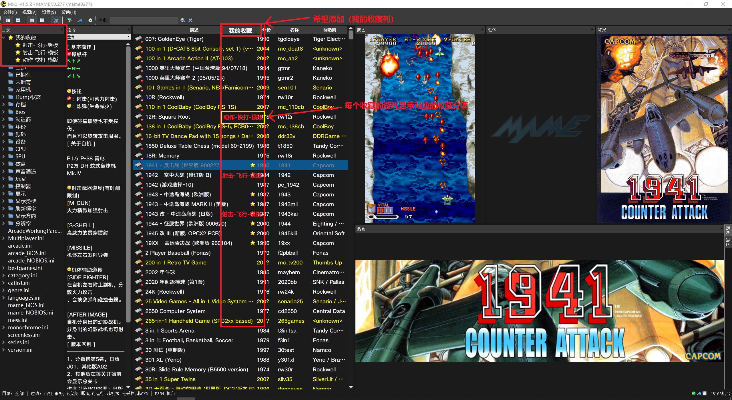Select the 磁盘 folder icon

[11, 164]
